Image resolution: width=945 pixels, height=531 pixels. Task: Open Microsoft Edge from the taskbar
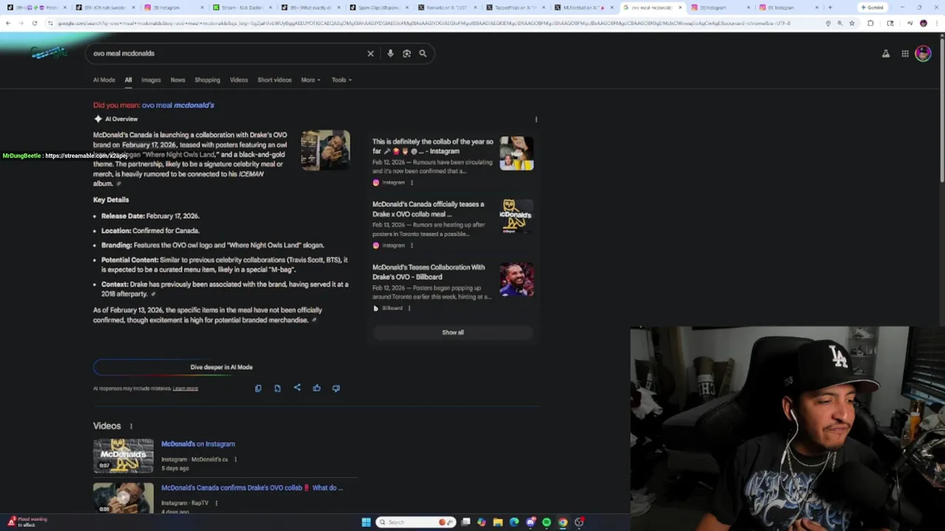pos(514,522)
